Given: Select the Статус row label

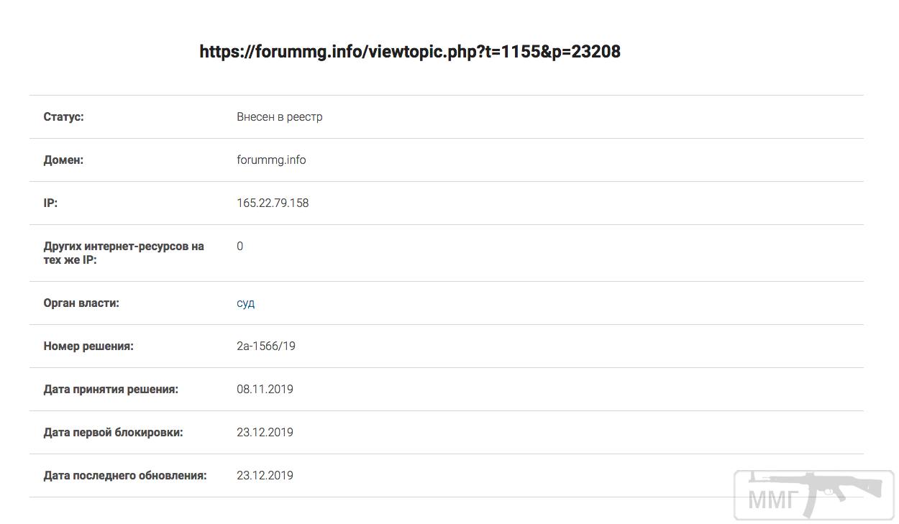Looking at the screenshot, I should pos(63,116).
